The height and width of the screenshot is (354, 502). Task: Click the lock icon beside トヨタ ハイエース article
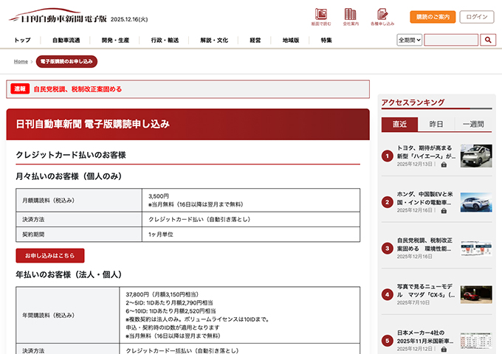point(444,164)
